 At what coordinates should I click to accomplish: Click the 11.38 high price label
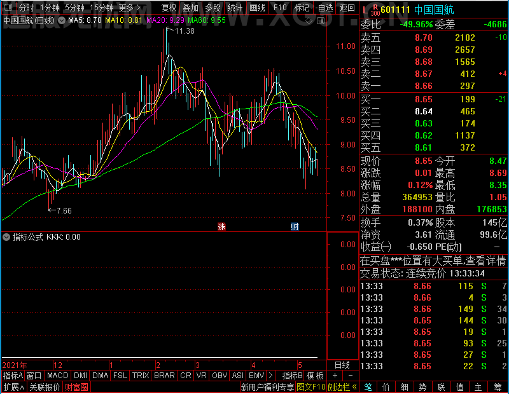tap(185, 31)
